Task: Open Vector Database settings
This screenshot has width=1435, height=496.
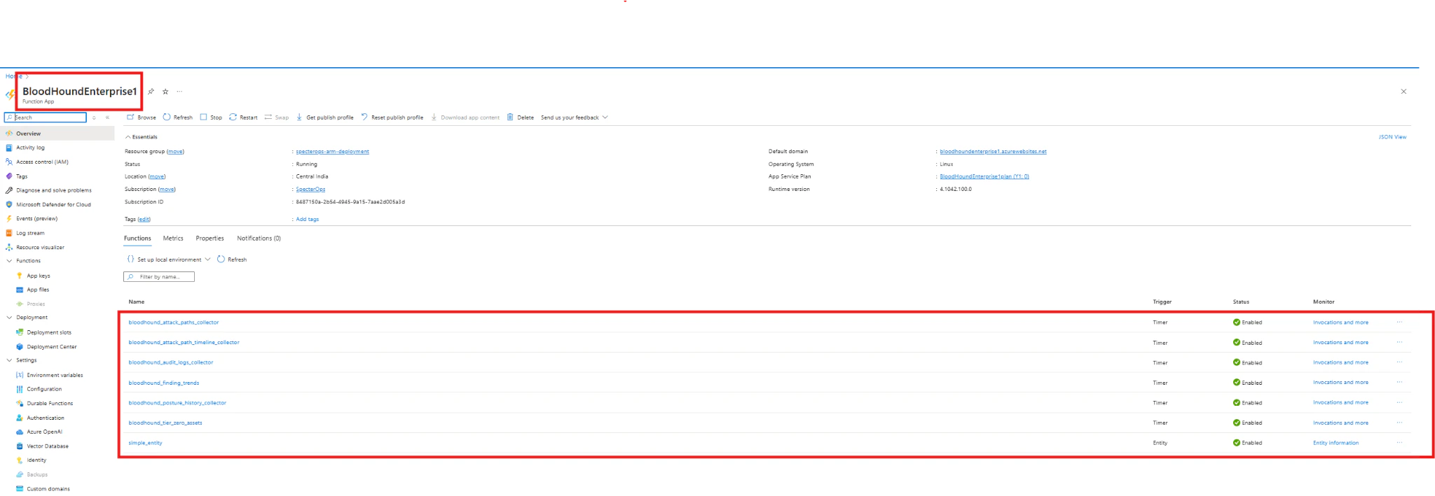Action: 48,446
